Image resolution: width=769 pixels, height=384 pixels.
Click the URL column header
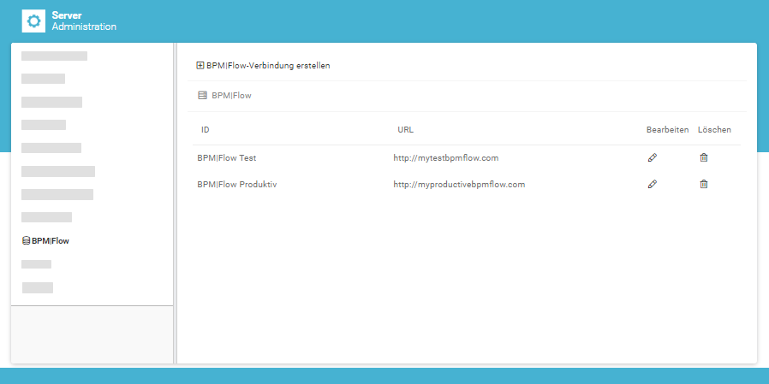click(x=406, y=130)
